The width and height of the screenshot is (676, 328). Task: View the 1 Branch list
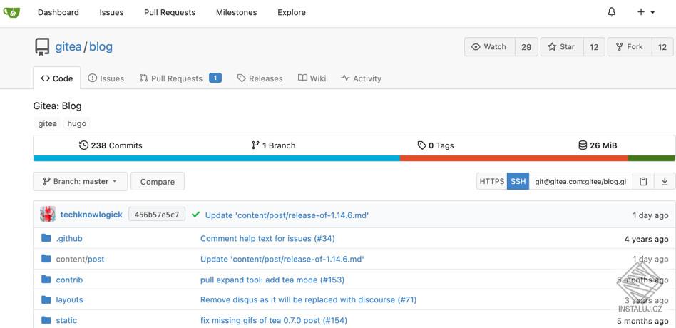274,145
